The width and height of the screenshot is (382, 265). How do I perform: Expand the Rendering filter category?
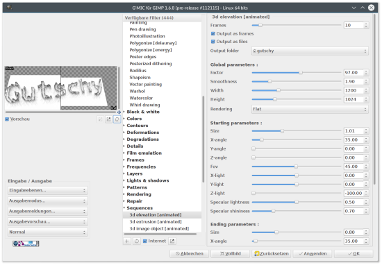(124, 194)
